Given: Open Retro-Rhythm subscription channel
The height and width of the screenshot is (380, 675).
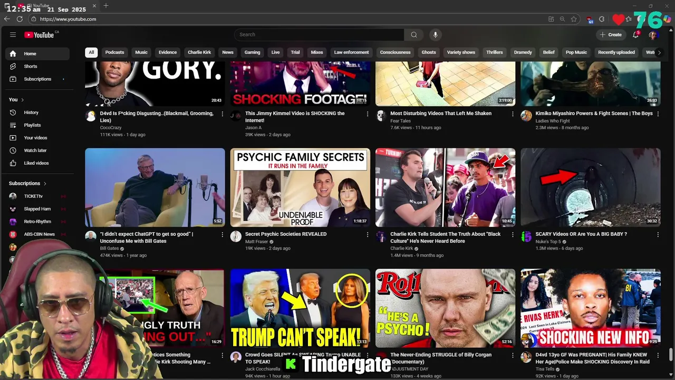Looking at the screenshot, I should pos(37,222).
